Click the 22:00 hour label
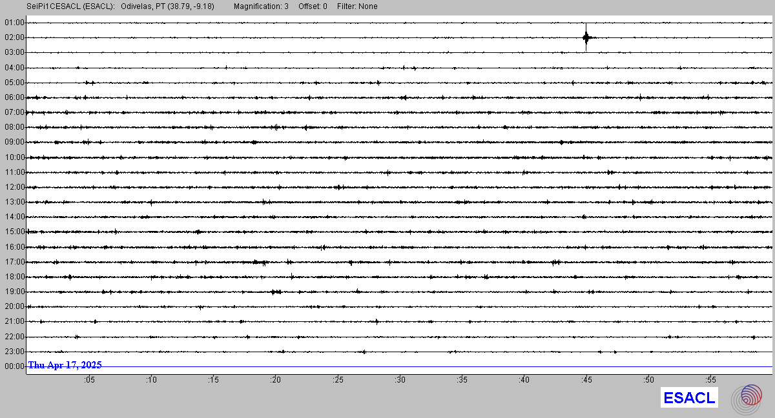Viewport: 775px width, 418px height. [x=14, y=337]
